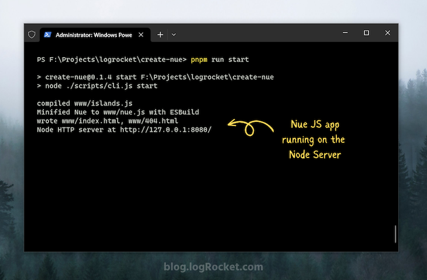The height and width of the screenshot is (280, 427).
Task: Close the terminal window
Action: click(x=387, y=33)
